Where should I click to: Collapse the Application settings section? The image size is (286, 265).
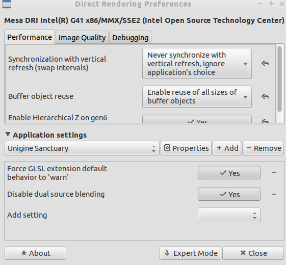pyautogui.click(x=8, y=135)
